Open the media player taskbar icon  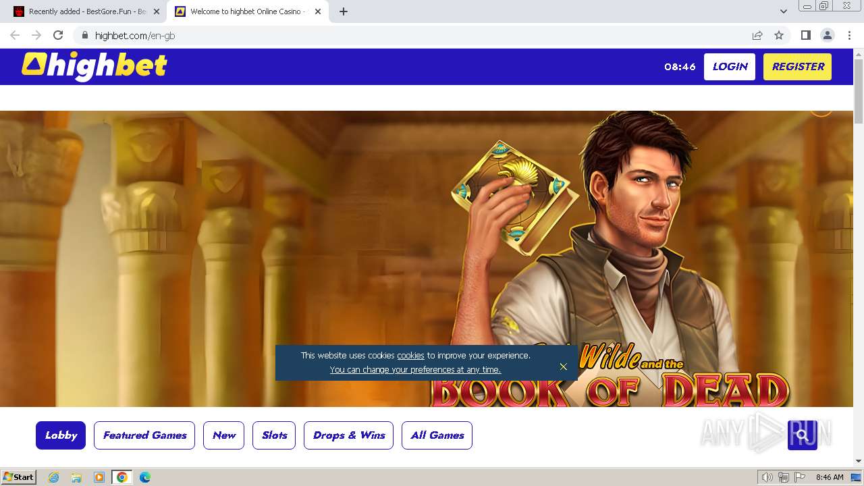pyautogui.click(x=99, y=477)
